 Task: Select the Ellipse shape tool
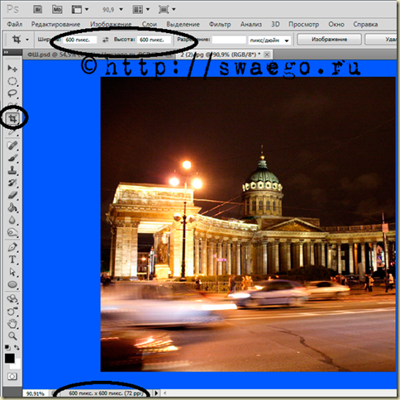[x=12, y=284]
